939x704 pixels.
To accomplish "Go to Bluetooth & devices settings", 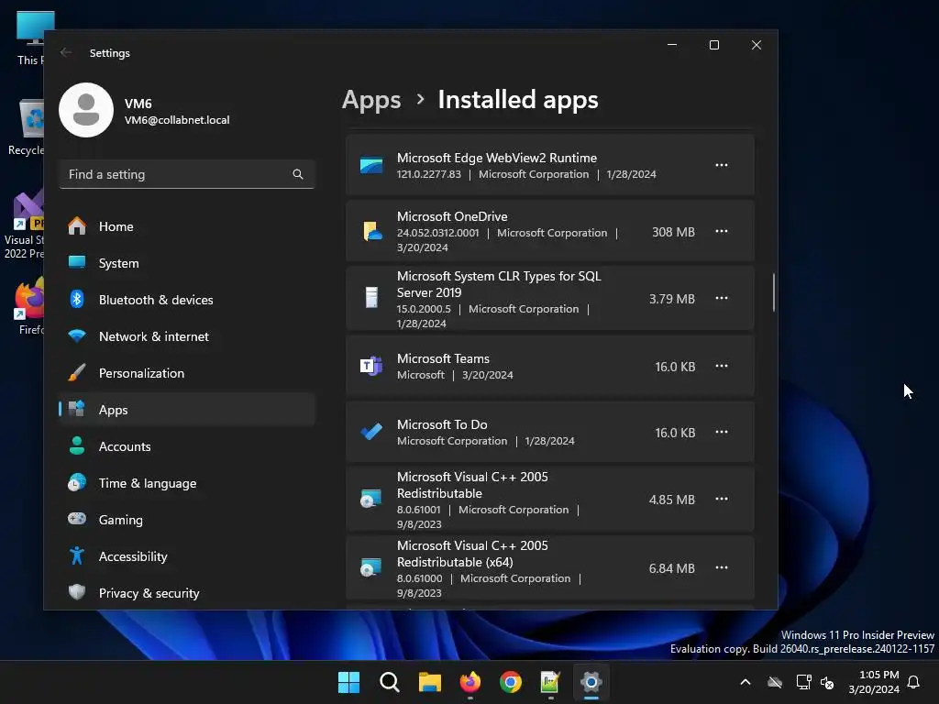I will (x=187, y=300).
